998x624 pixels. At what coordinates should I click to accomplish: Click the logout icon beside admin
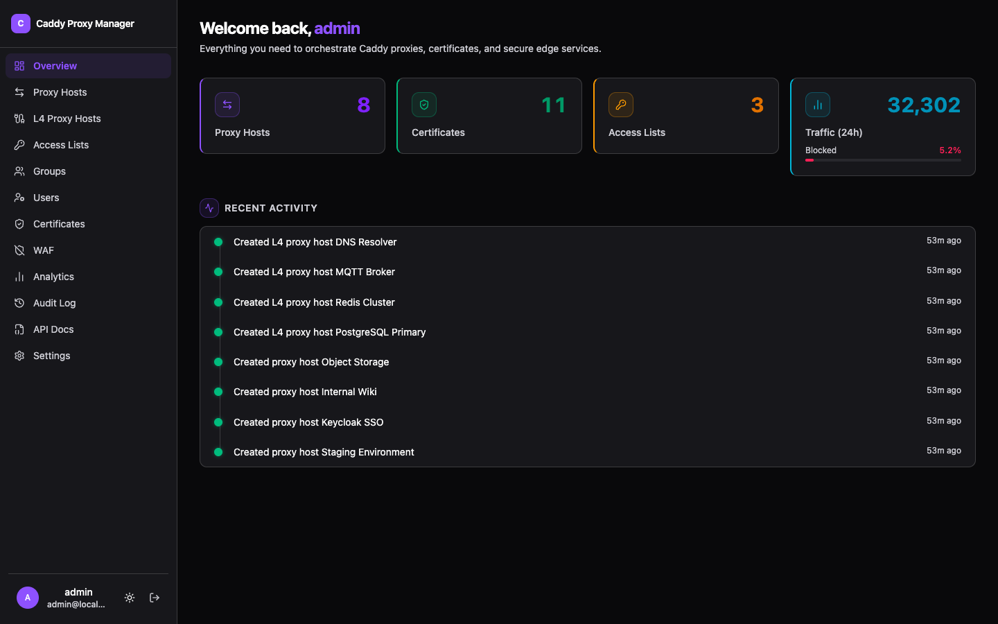coord(155,598)
